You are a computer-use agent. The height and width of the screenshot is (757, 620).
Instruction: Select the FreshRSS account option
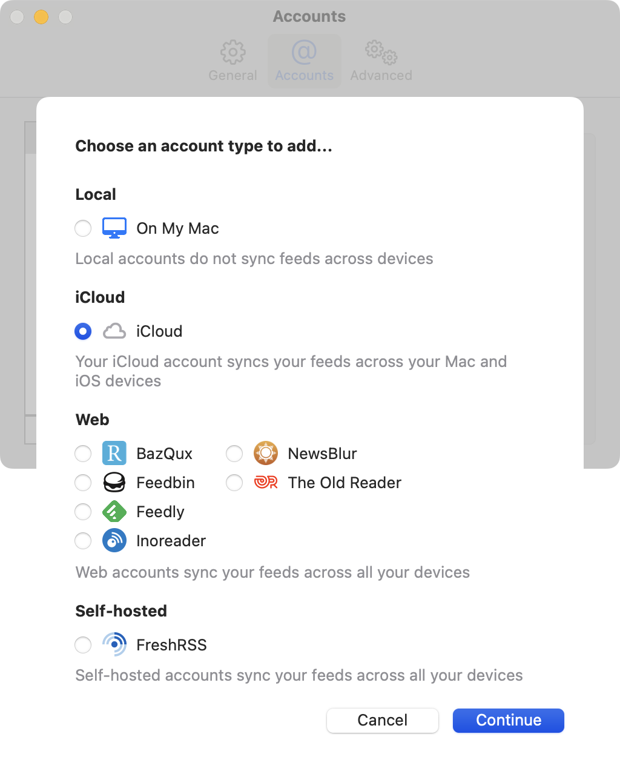coord(83,645)
